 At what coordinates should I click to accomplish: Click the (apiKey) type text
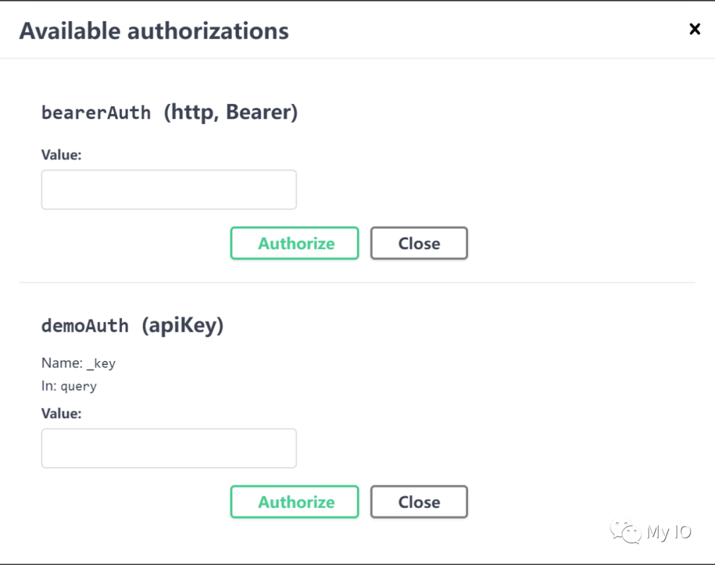point(183,326)
